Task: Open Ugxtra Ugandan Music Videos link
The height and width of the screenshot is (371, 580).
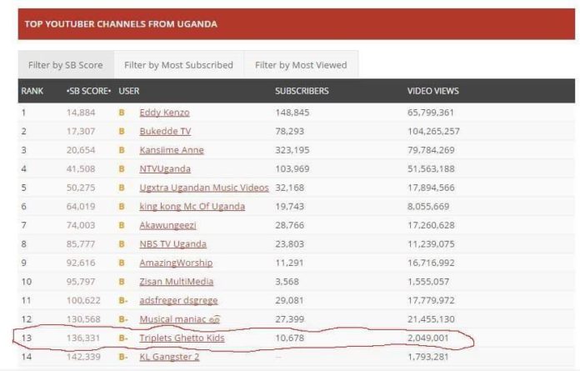Action: coord(204,188)
